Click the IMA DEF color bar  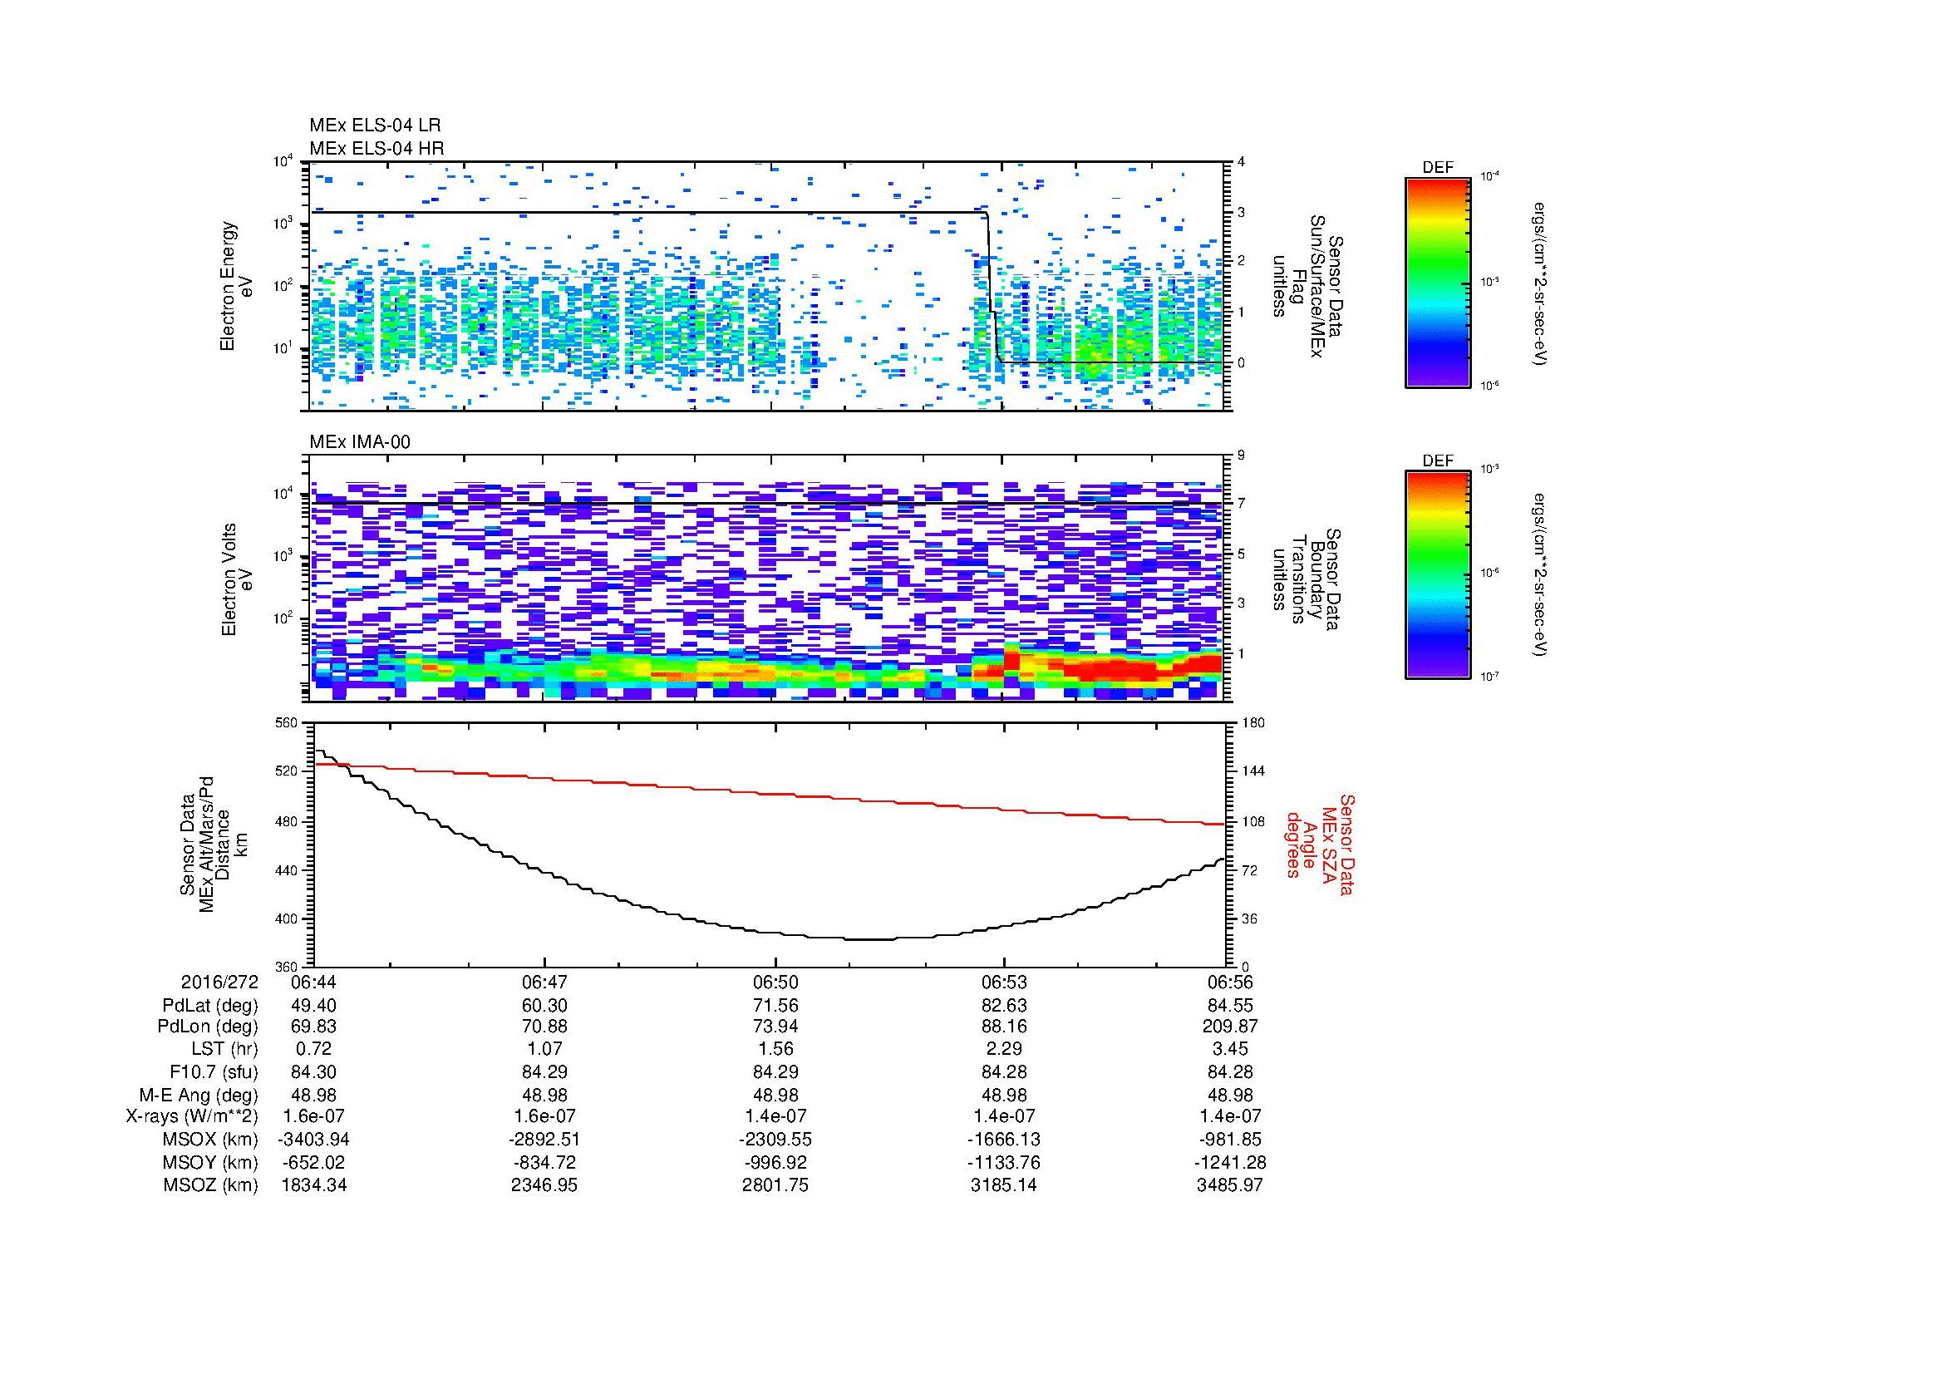click(x=1437, y=575)
